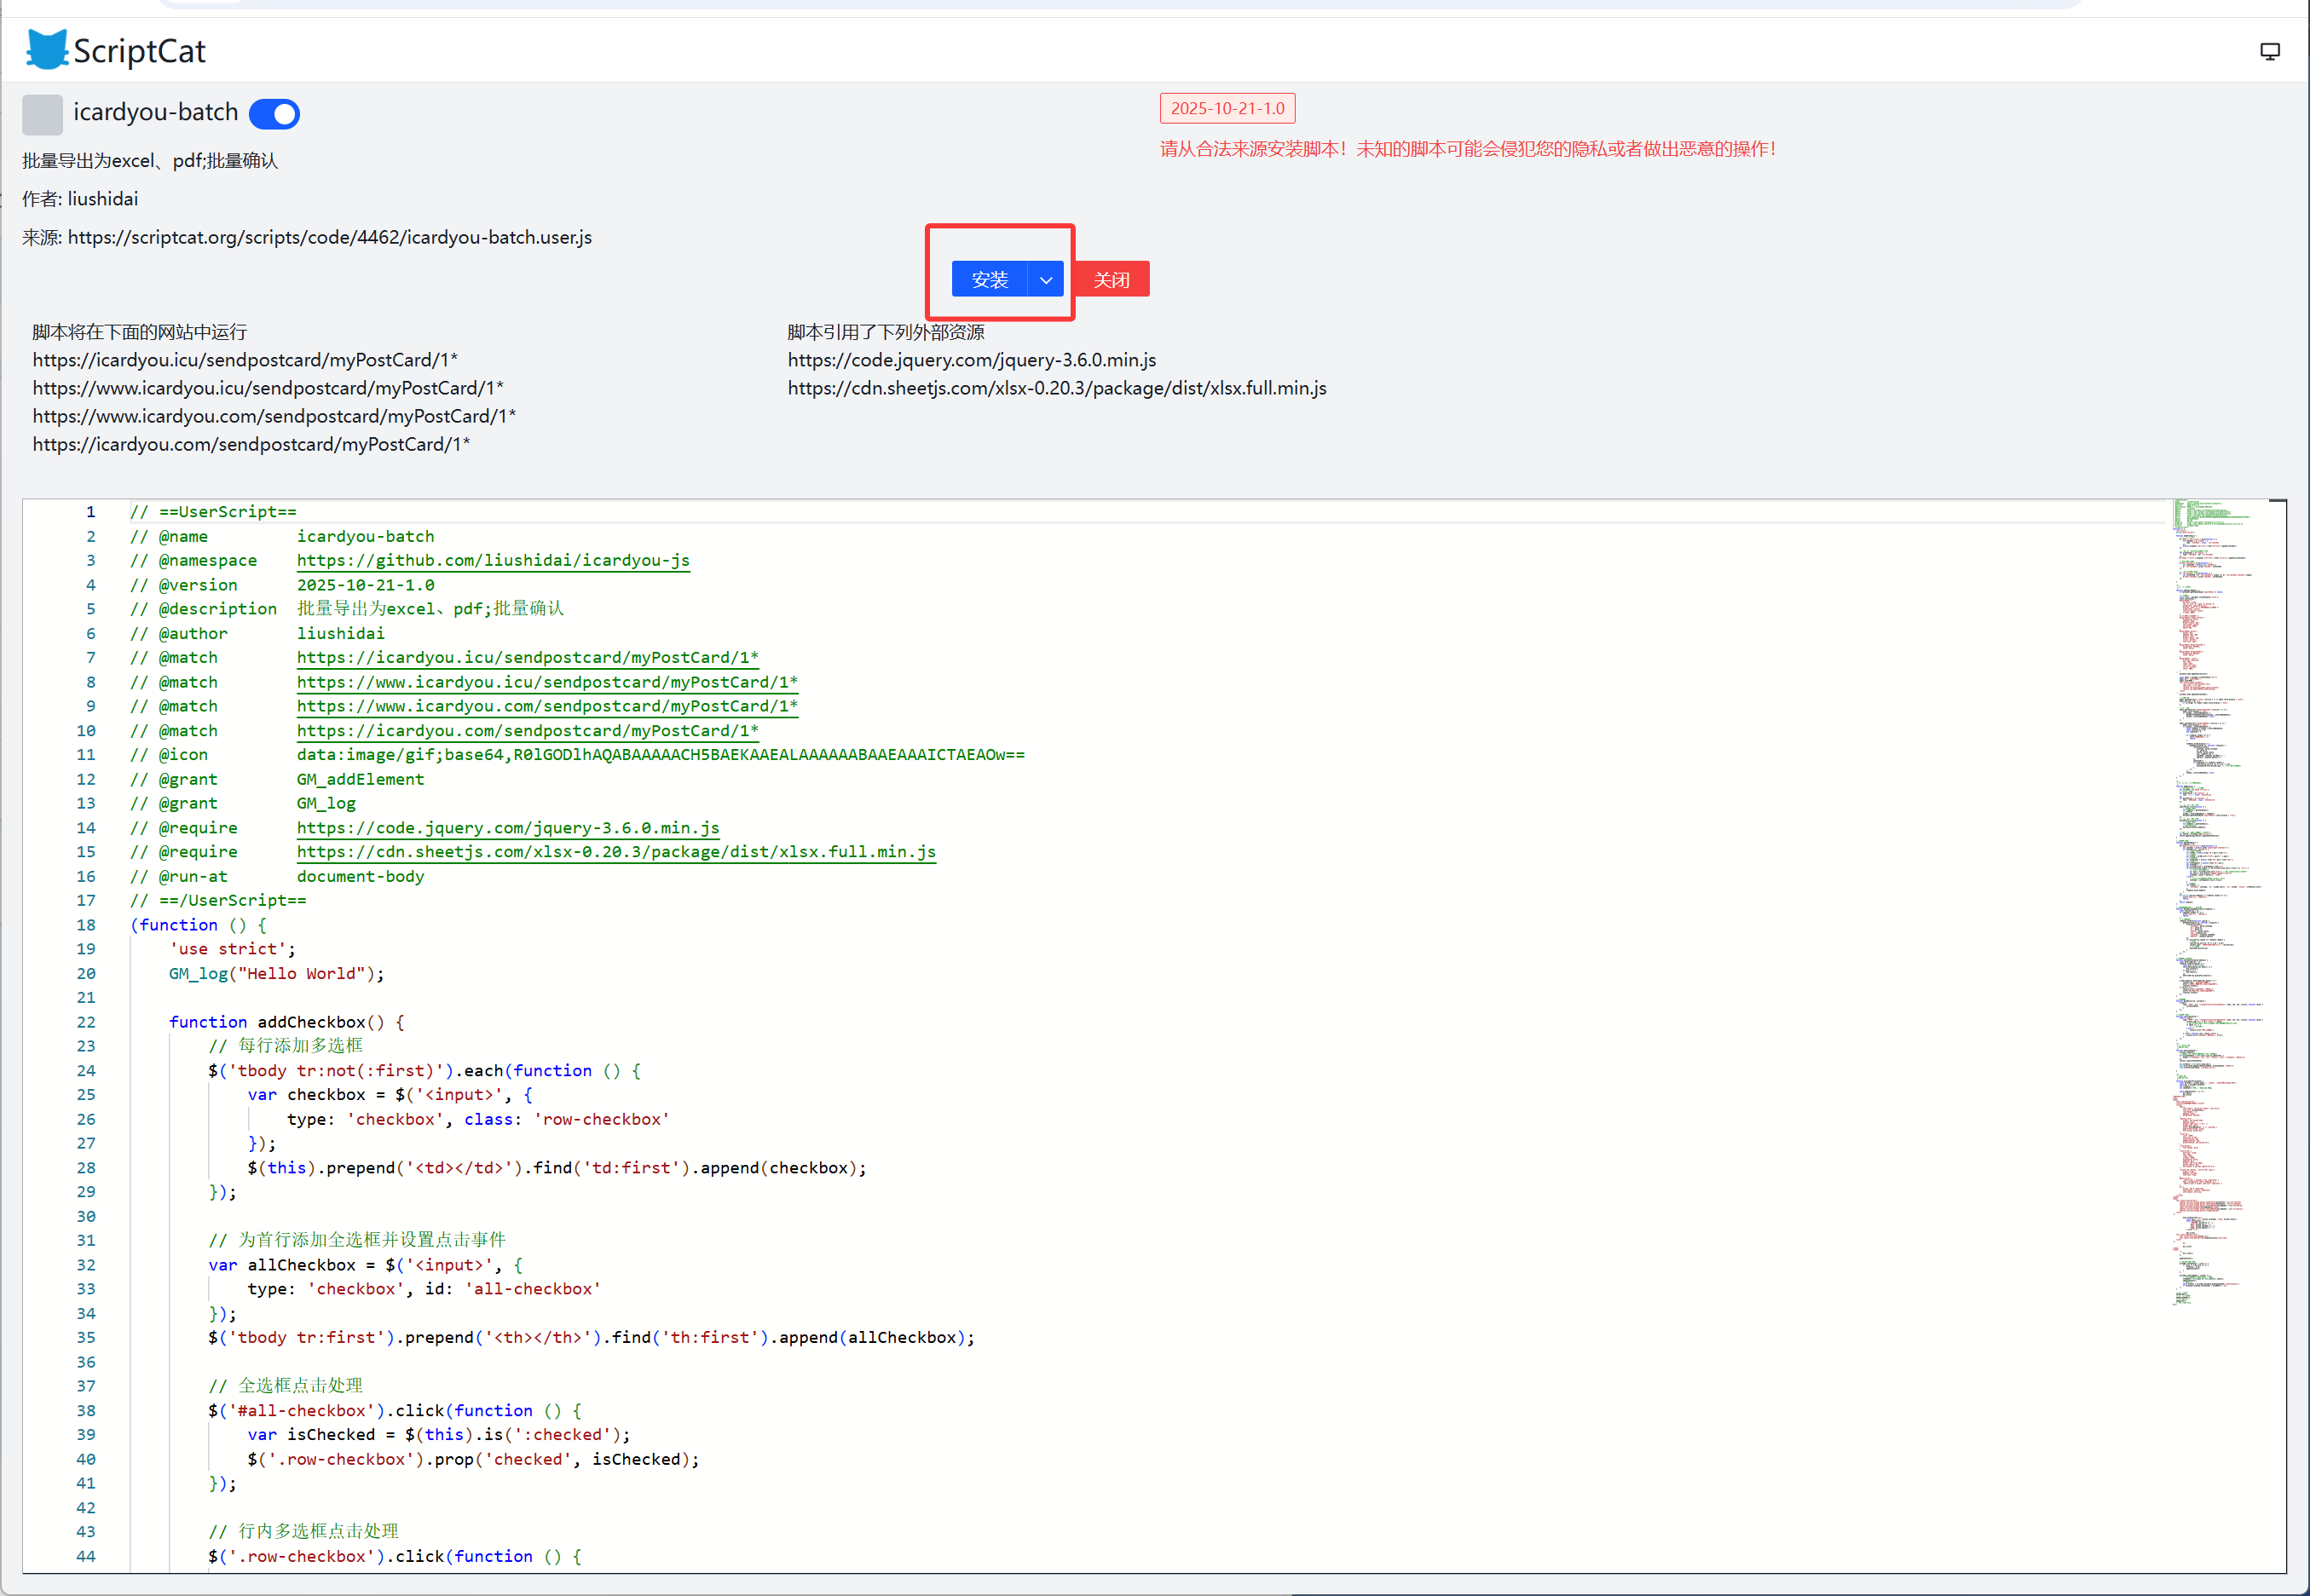Open the install options dropdown arrow

[x=1045, y=280]
